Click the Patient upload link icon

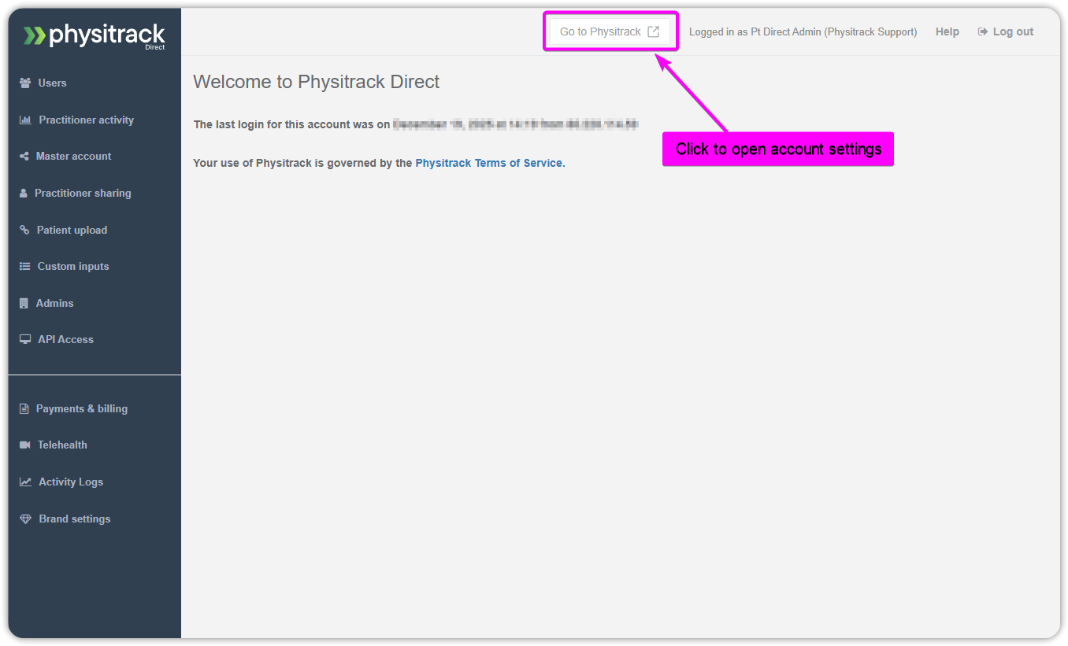(x=24, y=230)
